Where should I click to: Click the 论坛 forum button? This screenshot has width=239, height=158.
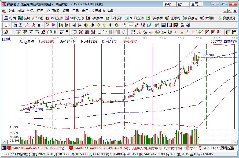182,4
